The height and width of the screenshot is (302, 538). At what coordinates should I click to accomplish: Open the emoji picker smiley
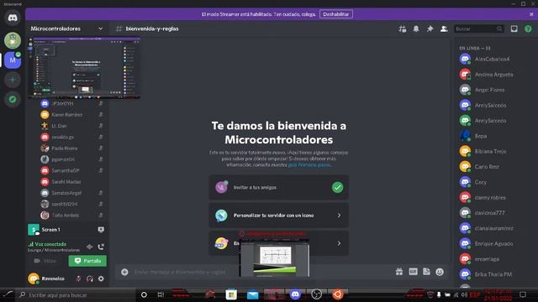[440, 272]
